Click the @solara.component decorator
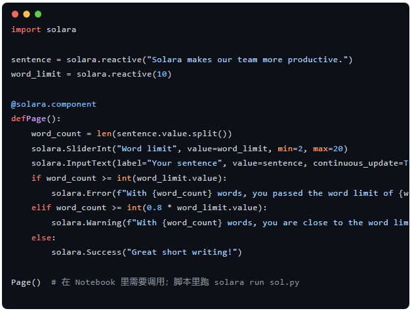The height and width of the screenshot is (313, 412). click(x=53, y=104)
